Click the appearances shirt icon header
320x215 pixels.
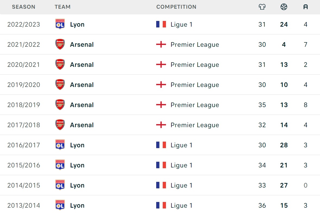tap(262, 7)
